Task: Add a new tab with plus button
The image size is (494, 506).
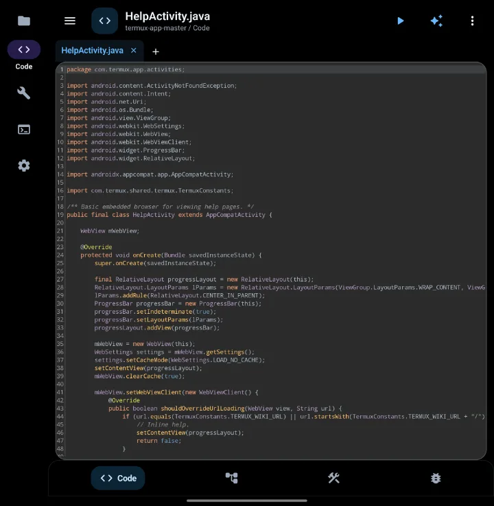Action: pyautogui.click(x=156, y=51)
